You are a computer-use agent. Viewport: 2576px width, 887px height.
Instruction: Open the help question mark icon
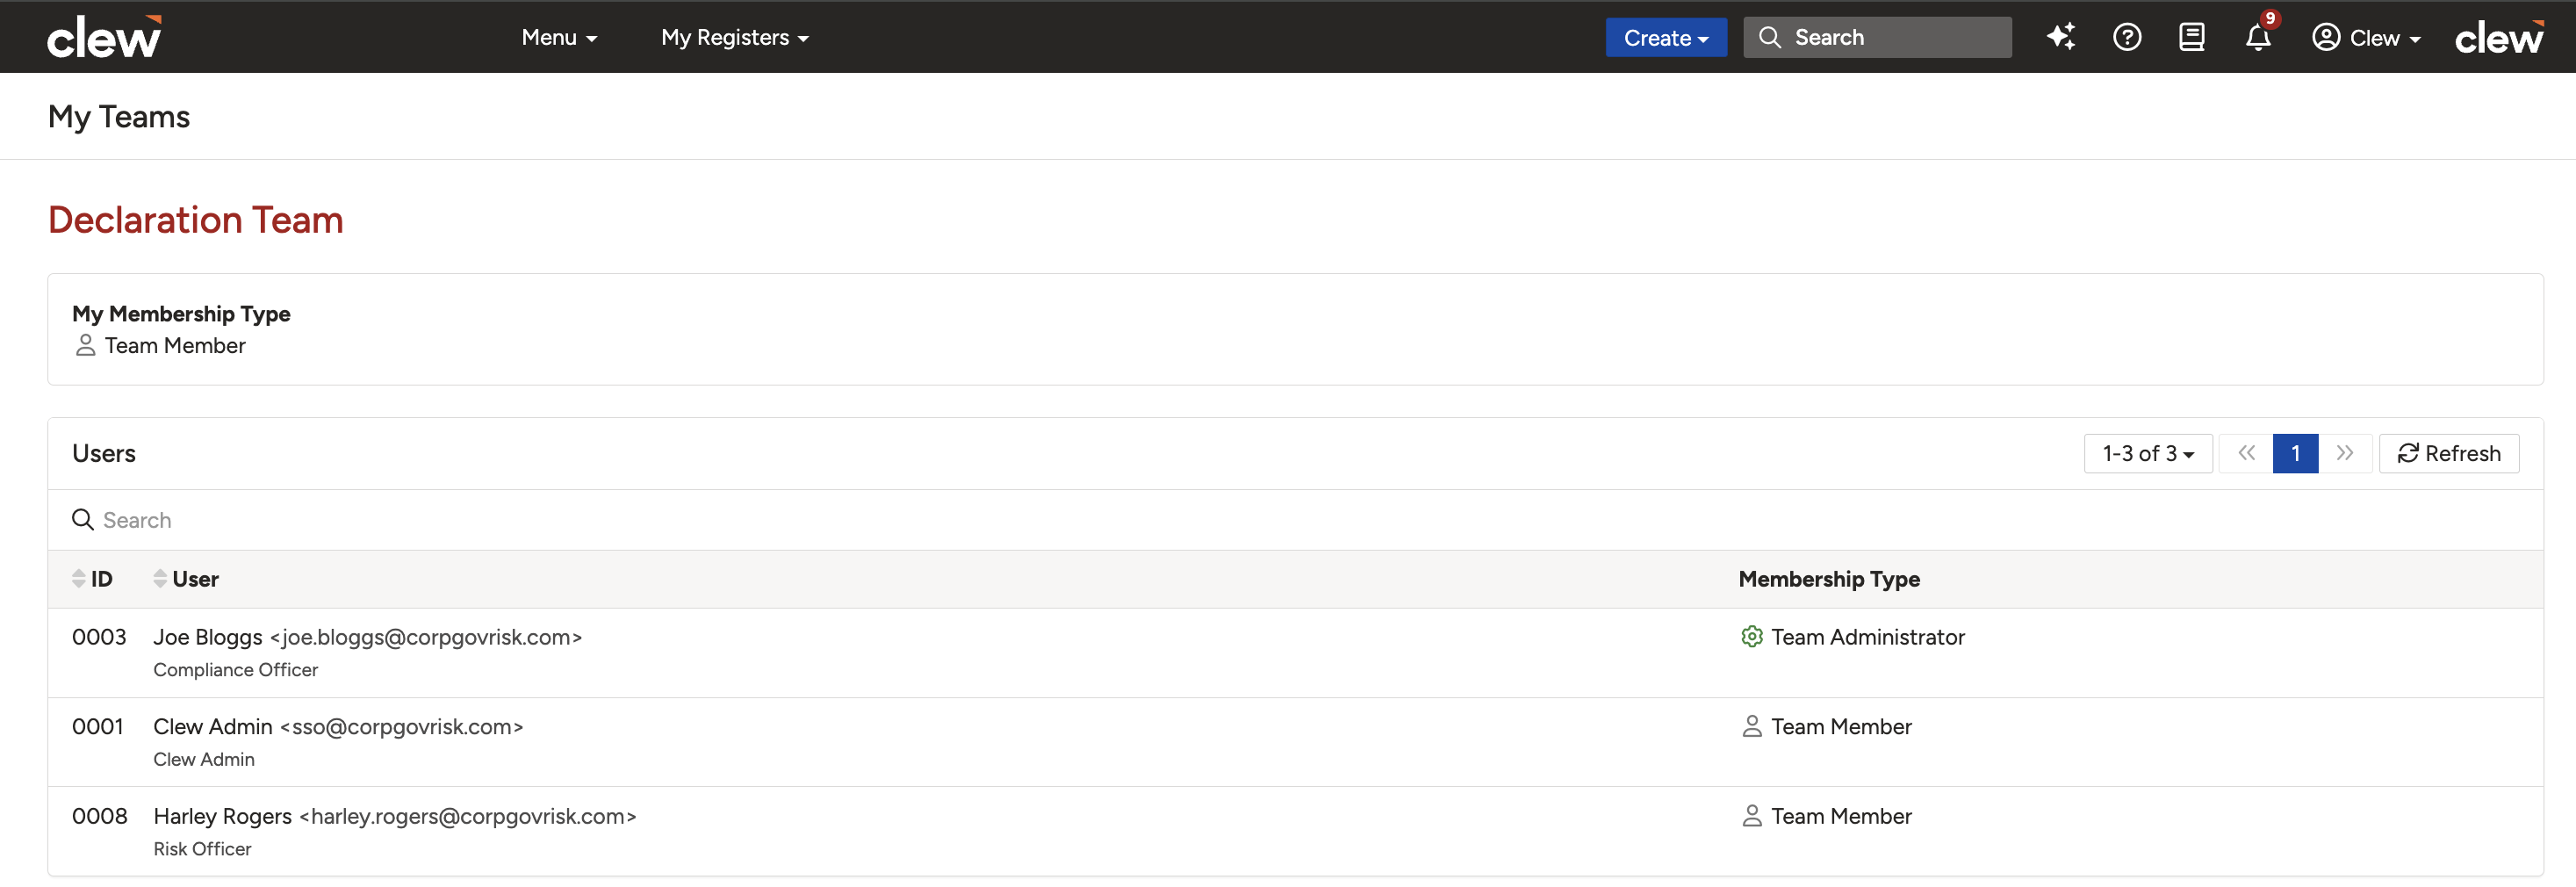[2127, 37]
